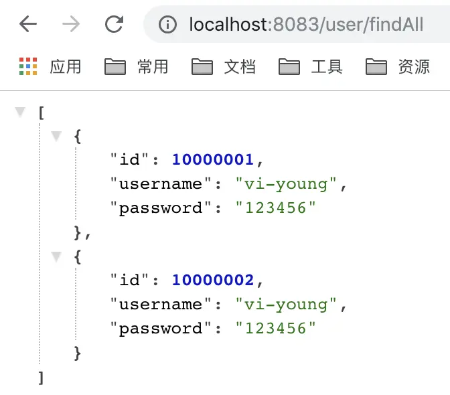
Task: Click the first object's "username" key
Action: (x=161, y=183)
